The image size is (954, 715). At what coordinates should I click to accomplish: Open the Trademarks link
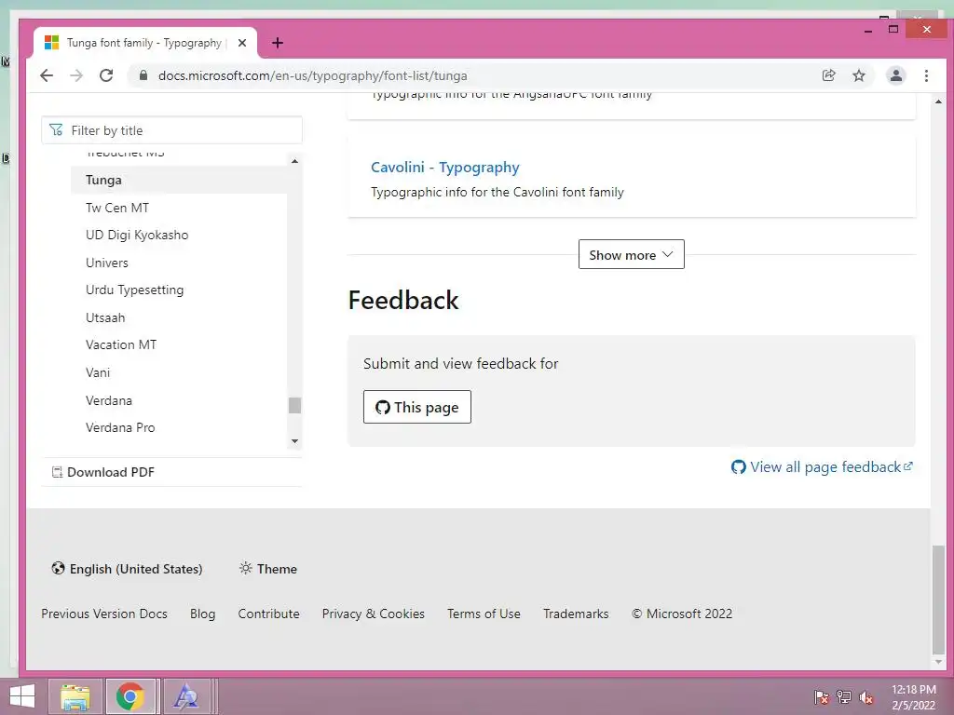[x=576, y=614]
